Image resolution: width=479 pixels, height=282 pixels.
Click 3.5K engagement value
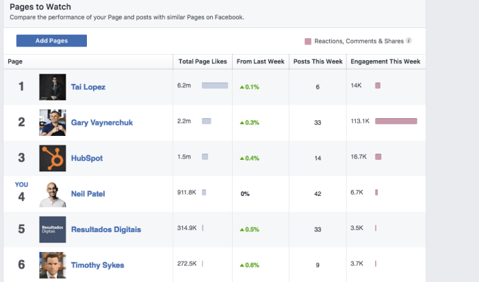pyautogui.click(x=357, y=228)
